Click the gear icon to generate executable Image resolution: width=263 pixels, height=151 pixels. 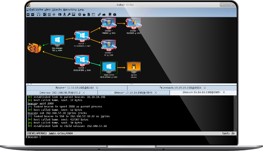(x=79, y=15)
